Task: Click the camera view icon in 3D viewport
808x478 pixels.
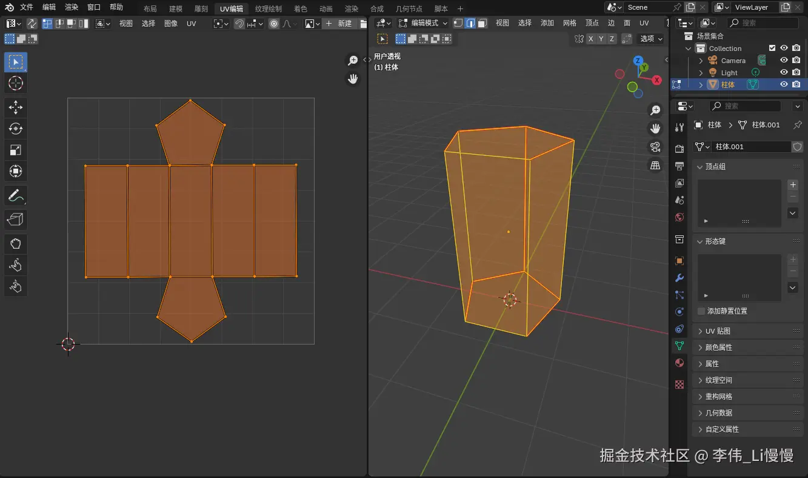Action: 655,147
